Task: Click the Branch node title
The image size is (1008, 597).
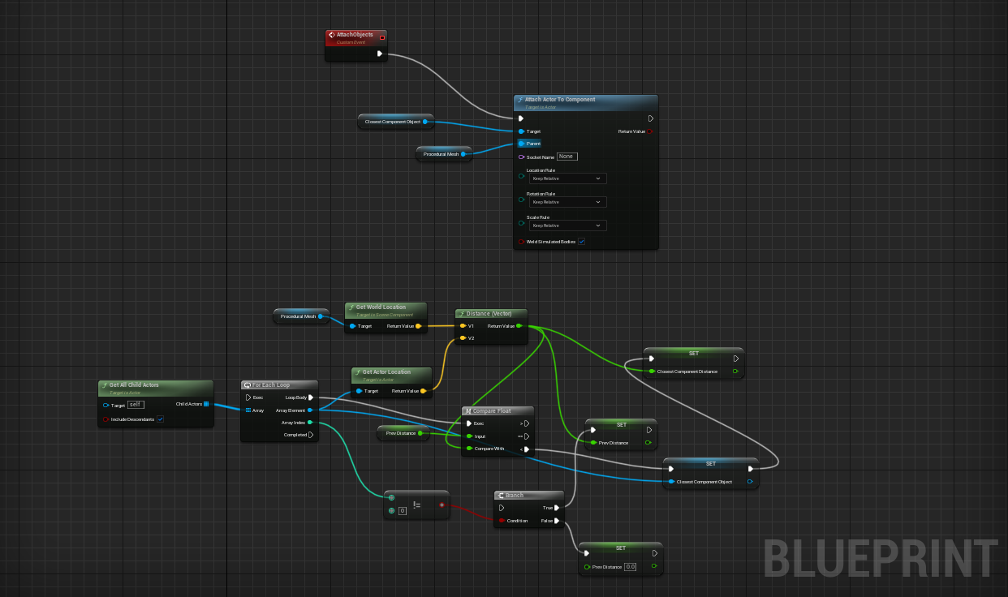Action: pyautogui.click(x=515, y=496)
